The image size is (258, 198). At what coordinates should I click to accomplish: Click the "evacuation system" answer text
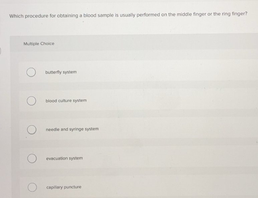point(64,158)
